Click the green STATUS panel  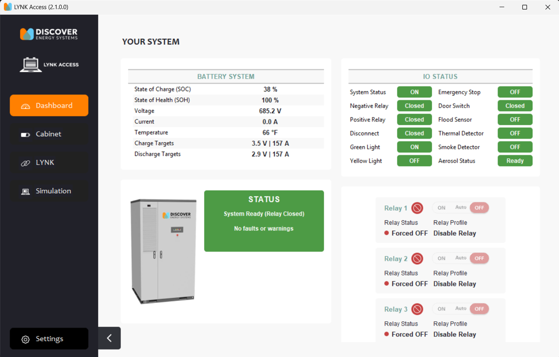(264, 221)
